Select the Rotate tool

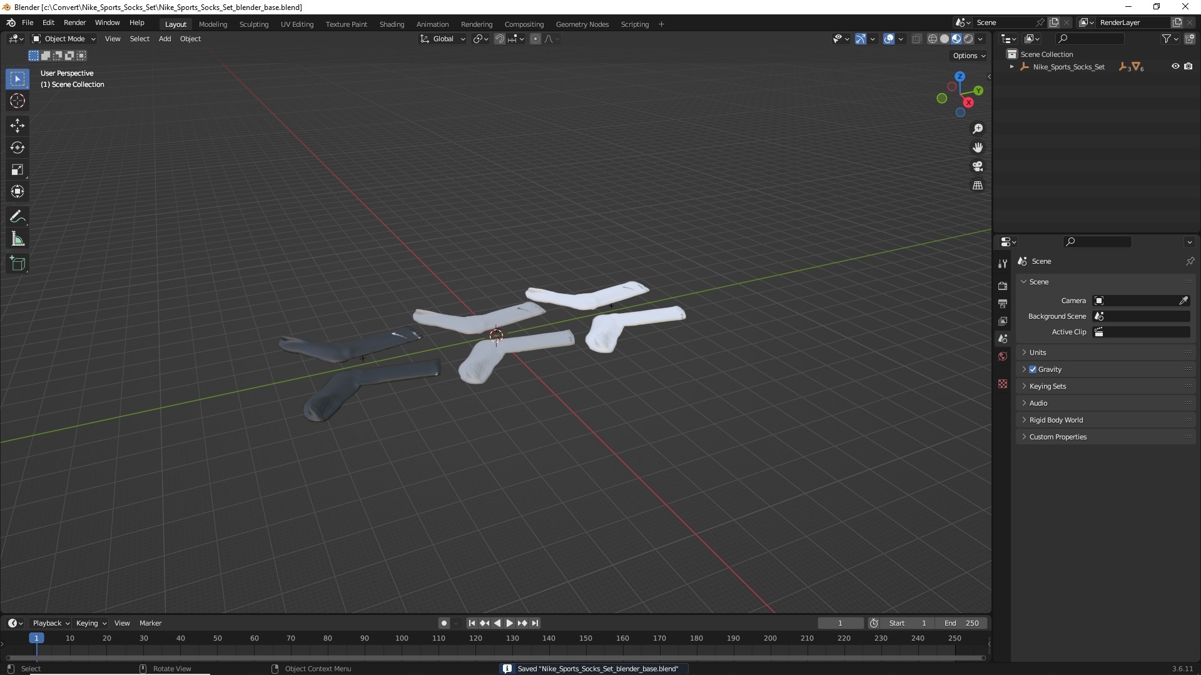click(18, 147)
